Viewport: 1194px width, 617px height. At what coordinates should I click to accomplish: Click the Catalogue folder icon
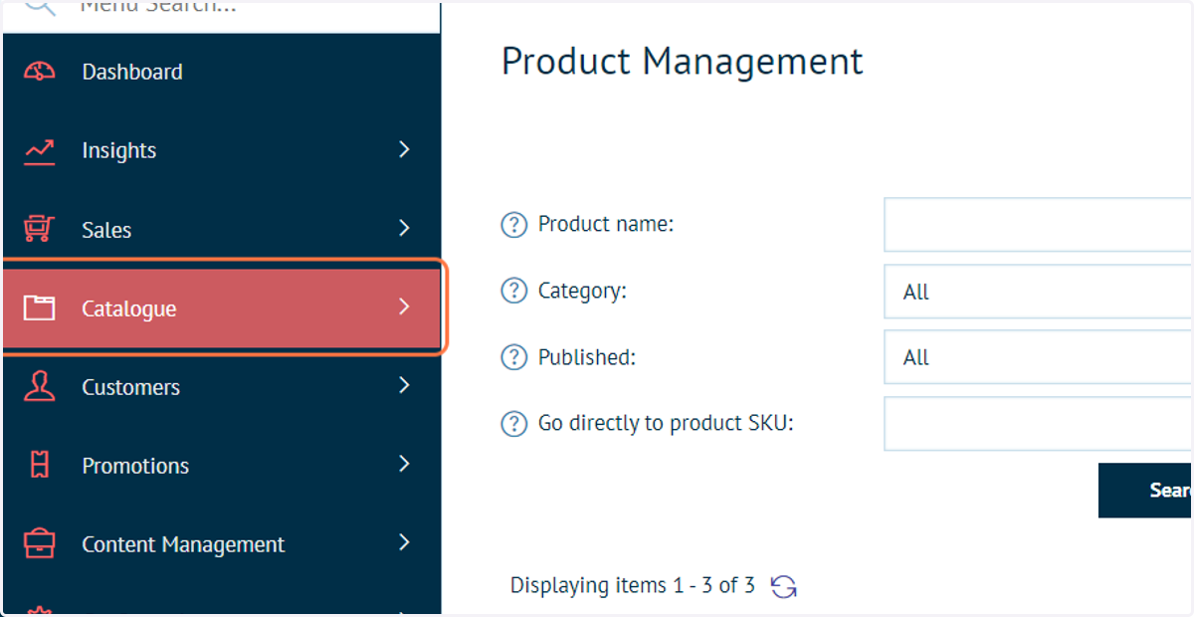pyautogui.click(x=39, y=308)
